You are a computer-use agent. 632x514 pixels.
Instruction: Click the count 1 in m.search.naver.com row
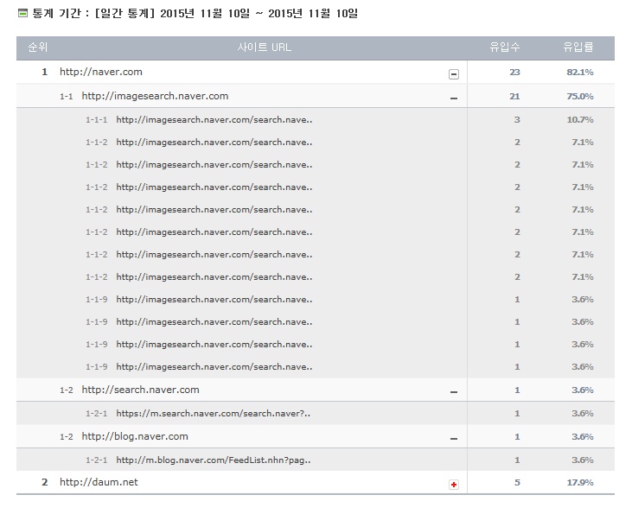517,414
